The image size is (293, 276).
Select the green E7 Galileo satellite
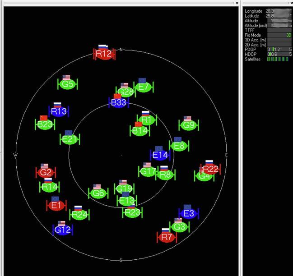coord(144,87)
